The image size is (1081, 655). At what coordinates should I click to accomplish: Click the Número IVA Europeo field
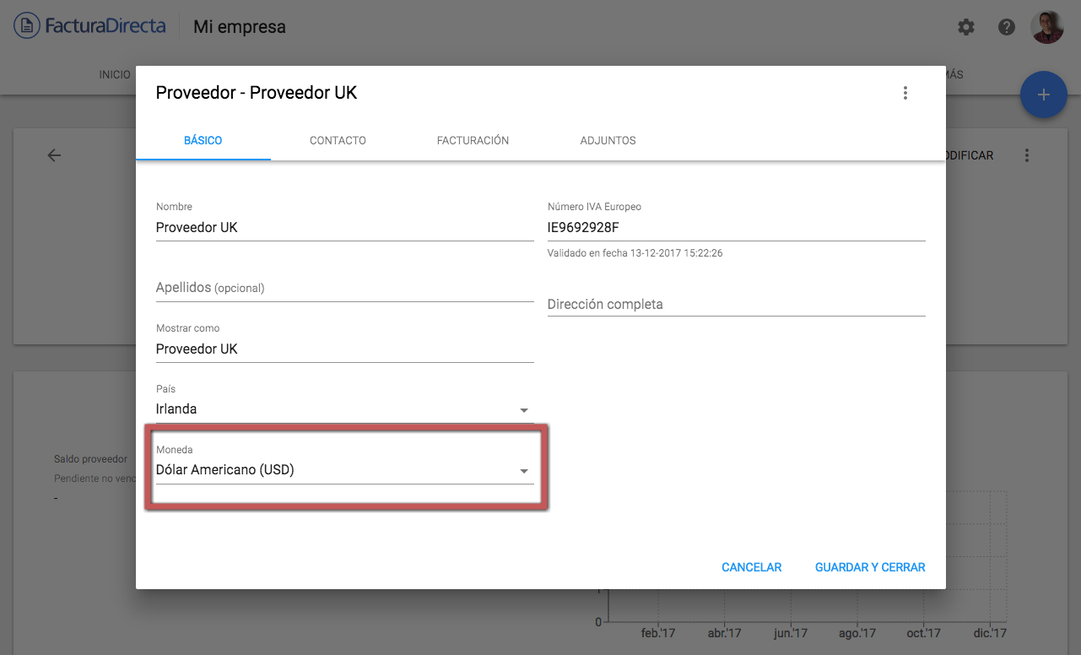tap(736, 227)
